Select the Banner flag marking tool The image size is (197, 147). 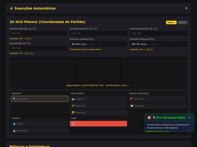tap(157, 99)
